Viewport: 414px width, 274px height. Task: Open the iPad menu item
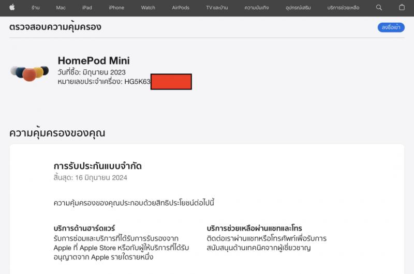point(87,8)
